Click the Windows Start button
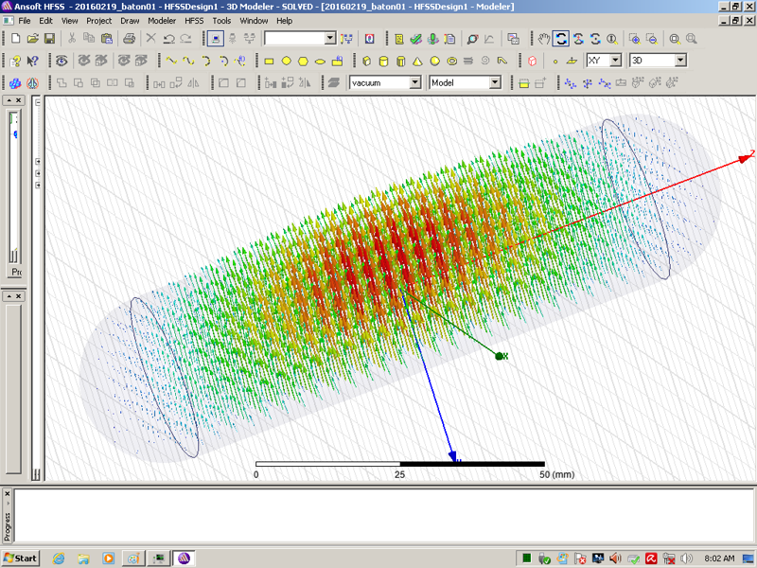This screenshot has width=757, height=568. 20,558
